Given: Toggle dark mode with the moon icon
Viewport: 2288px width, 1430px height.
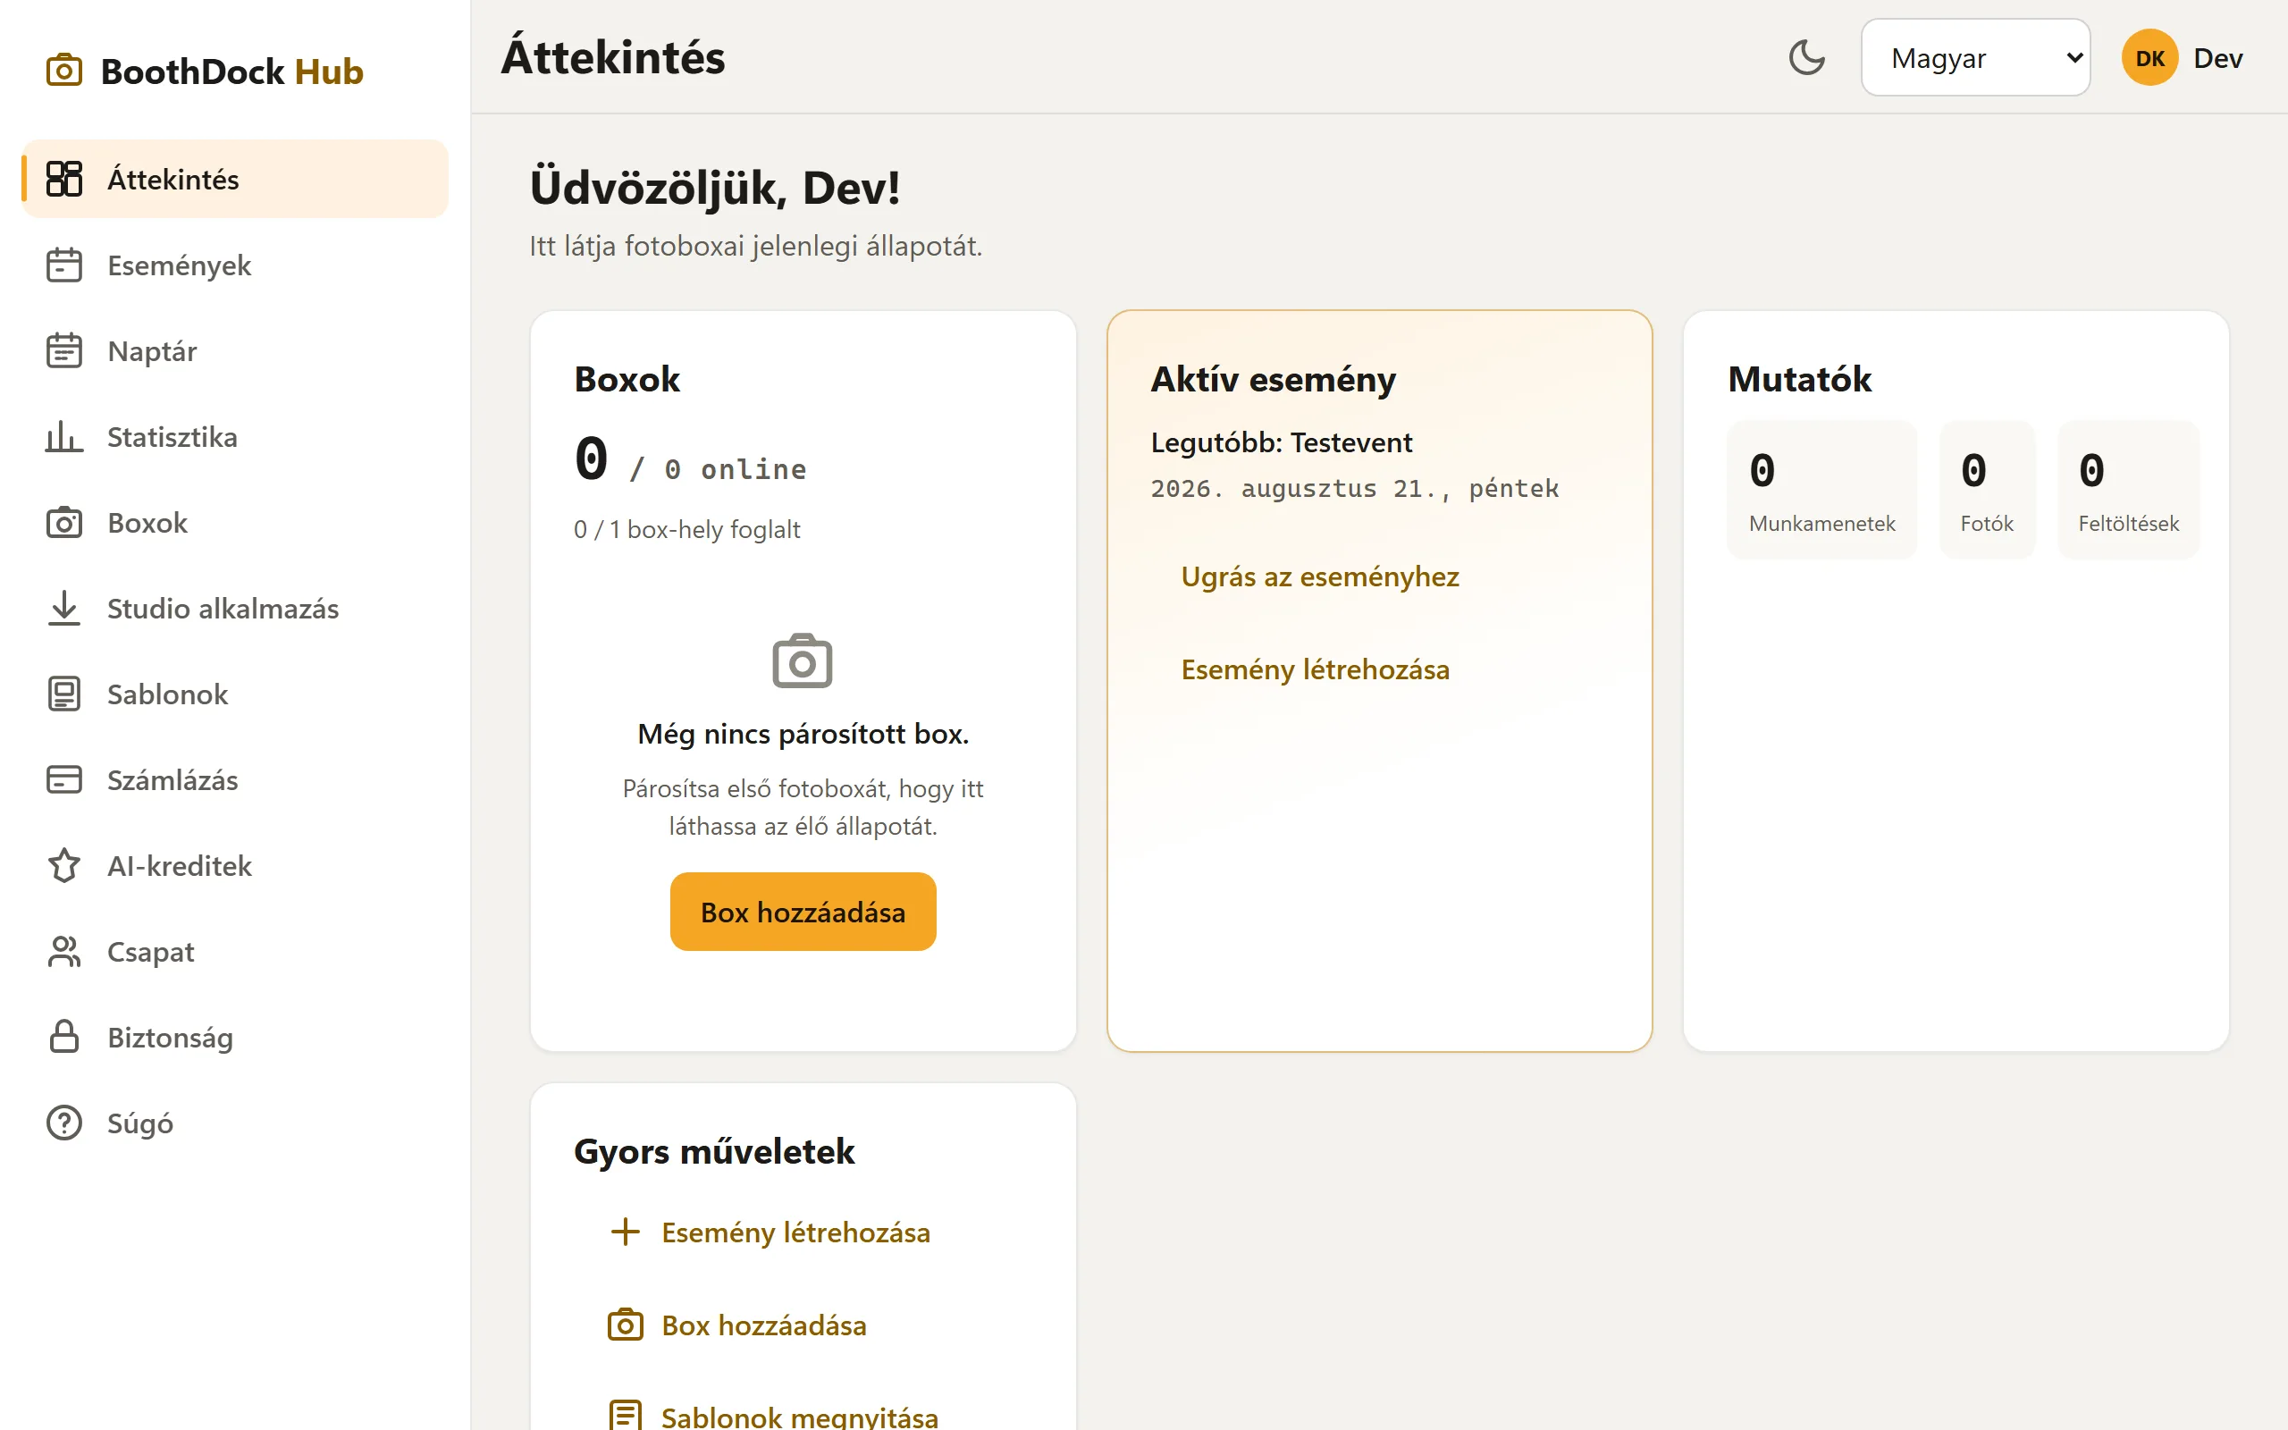Looking at the screenshot, I should (1807, 58).
